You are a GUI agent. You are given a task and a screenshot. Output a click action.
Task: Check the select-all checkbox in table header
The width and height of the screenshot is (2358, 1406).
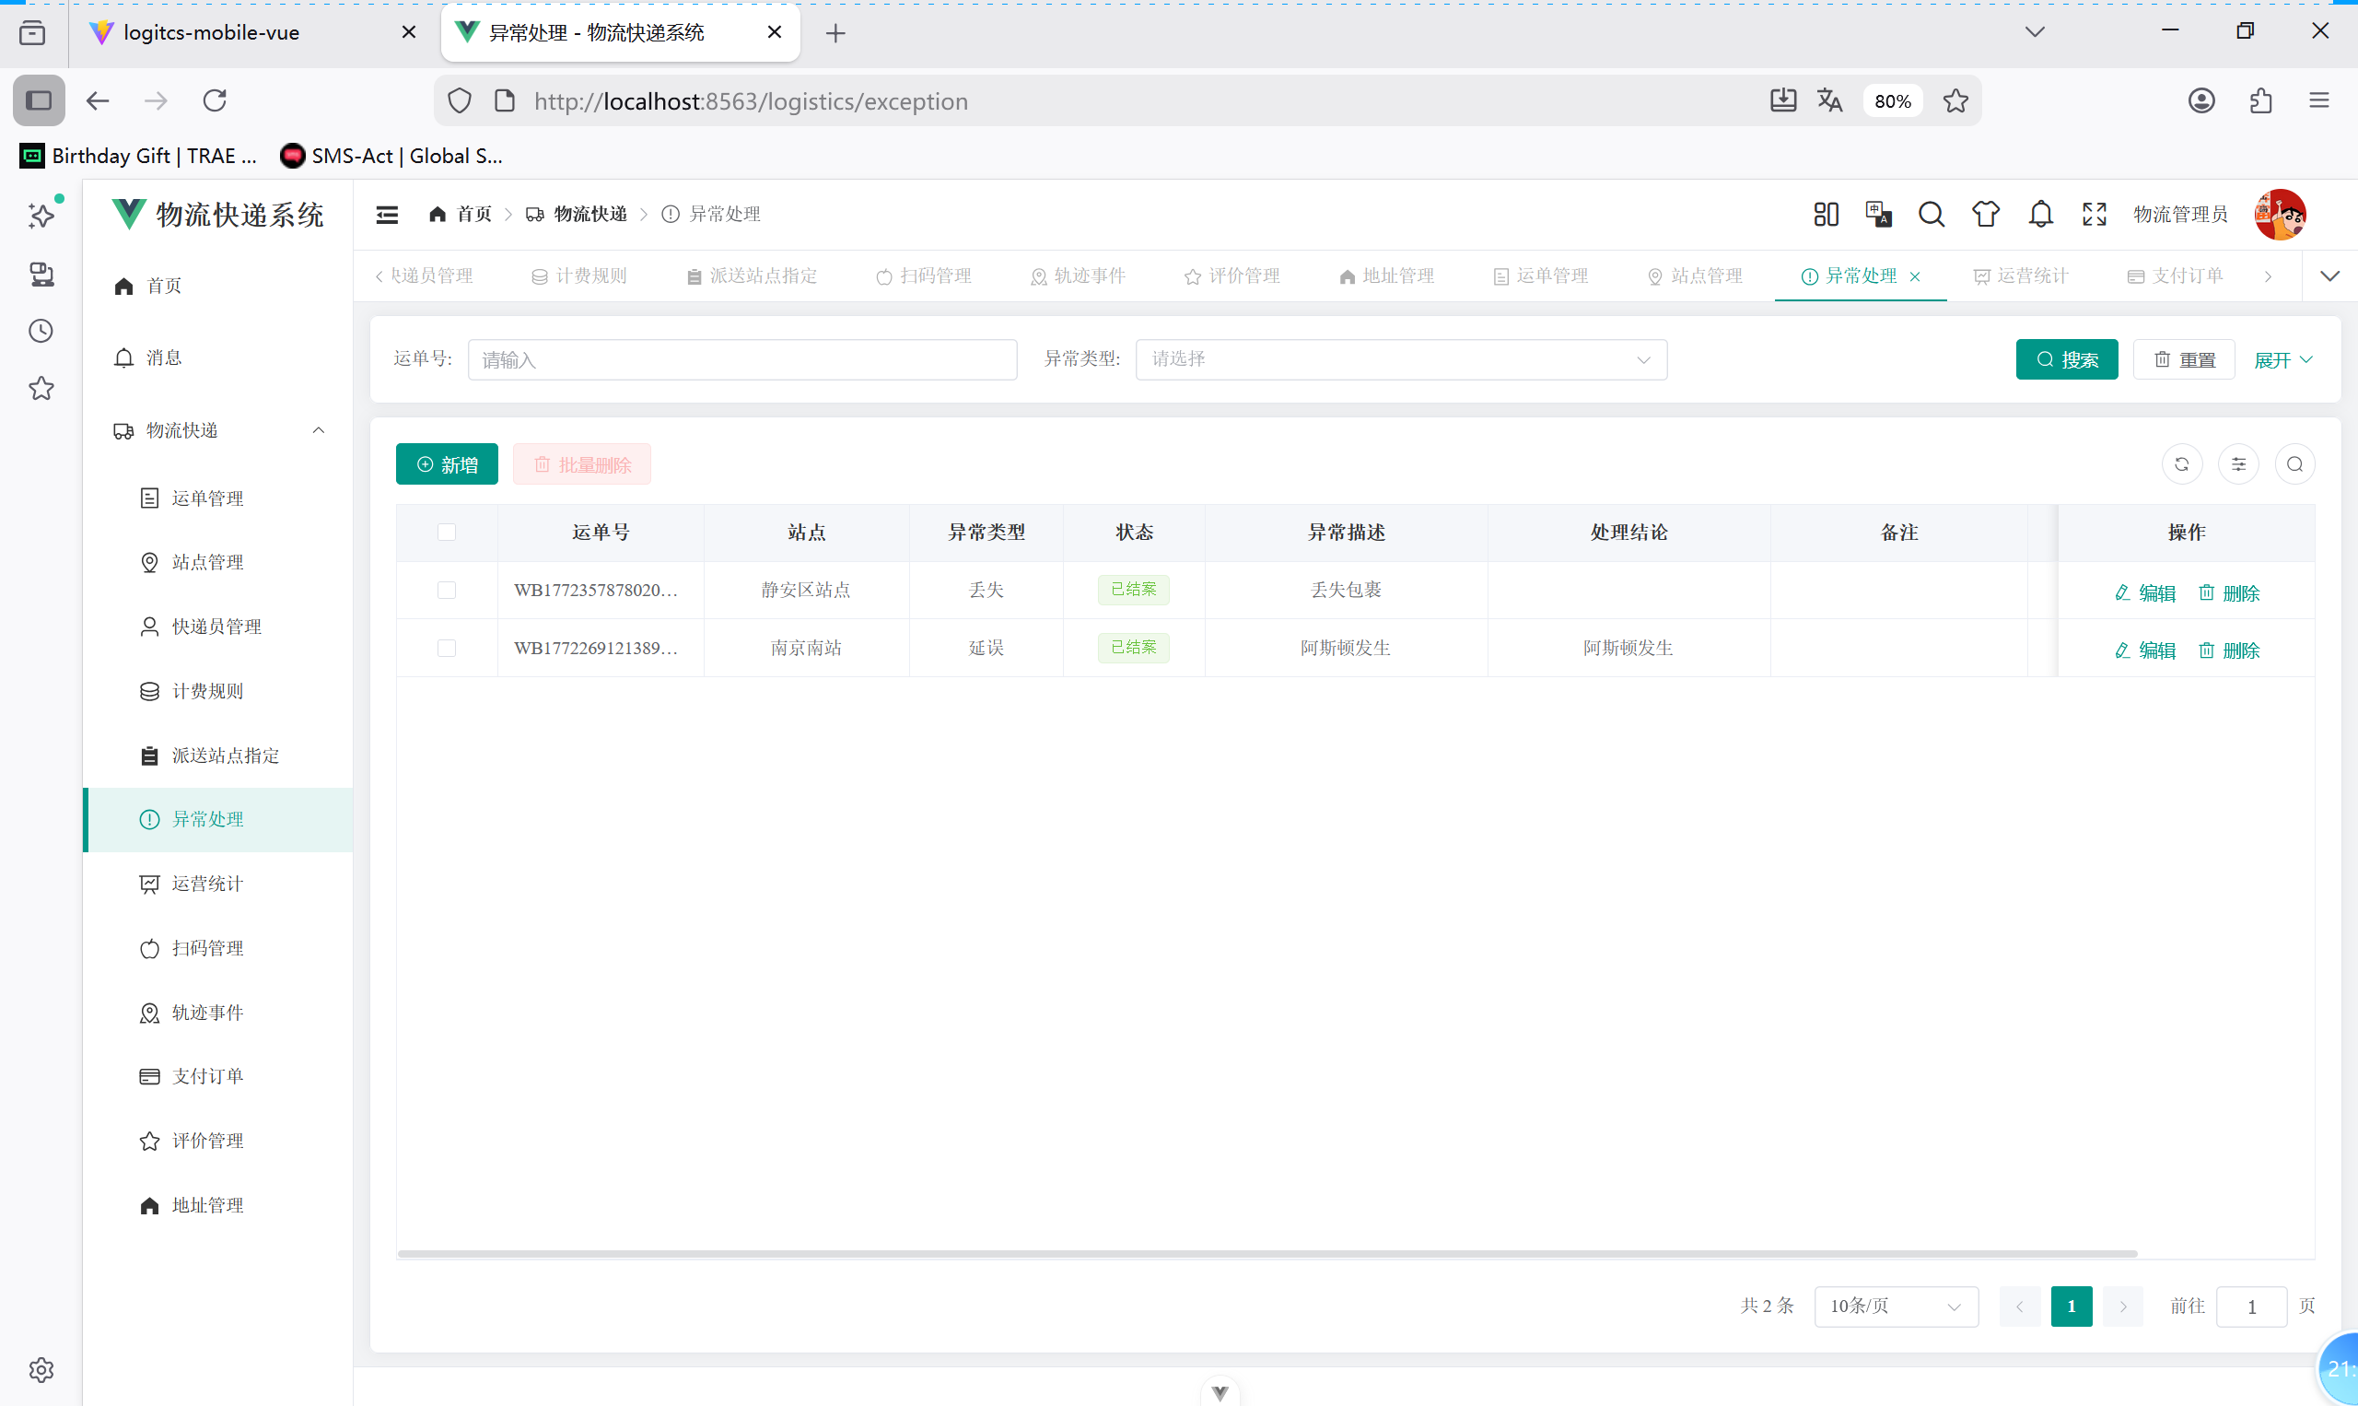[447, 533]
